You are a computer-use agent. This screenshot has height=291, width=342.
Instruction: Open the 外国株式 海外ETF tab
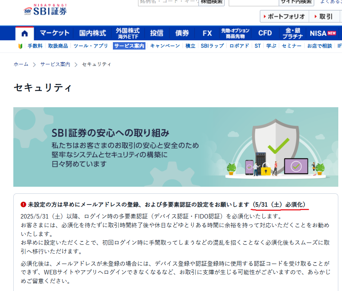click(x=127, y=33)
